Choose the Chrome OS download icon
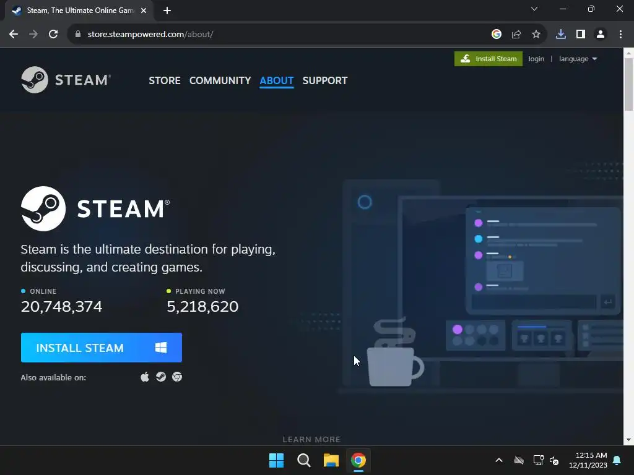Screen dimensions: 634x475 (177, 377)
